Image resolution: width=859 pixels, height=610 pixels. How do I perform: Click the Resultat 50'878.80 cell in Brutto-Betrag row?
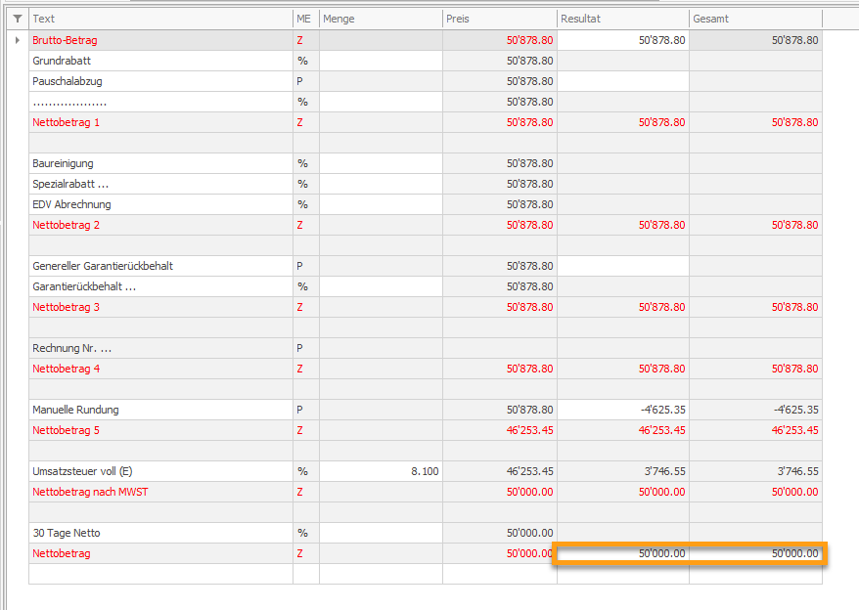[623, 40]
